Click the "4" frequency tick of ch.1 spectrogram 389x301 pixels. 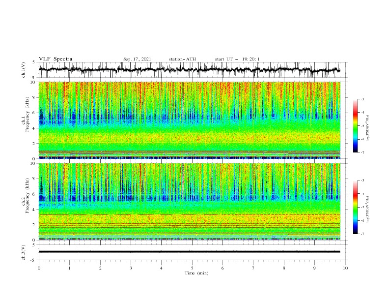pyautogui.click(x=34, y=128)
